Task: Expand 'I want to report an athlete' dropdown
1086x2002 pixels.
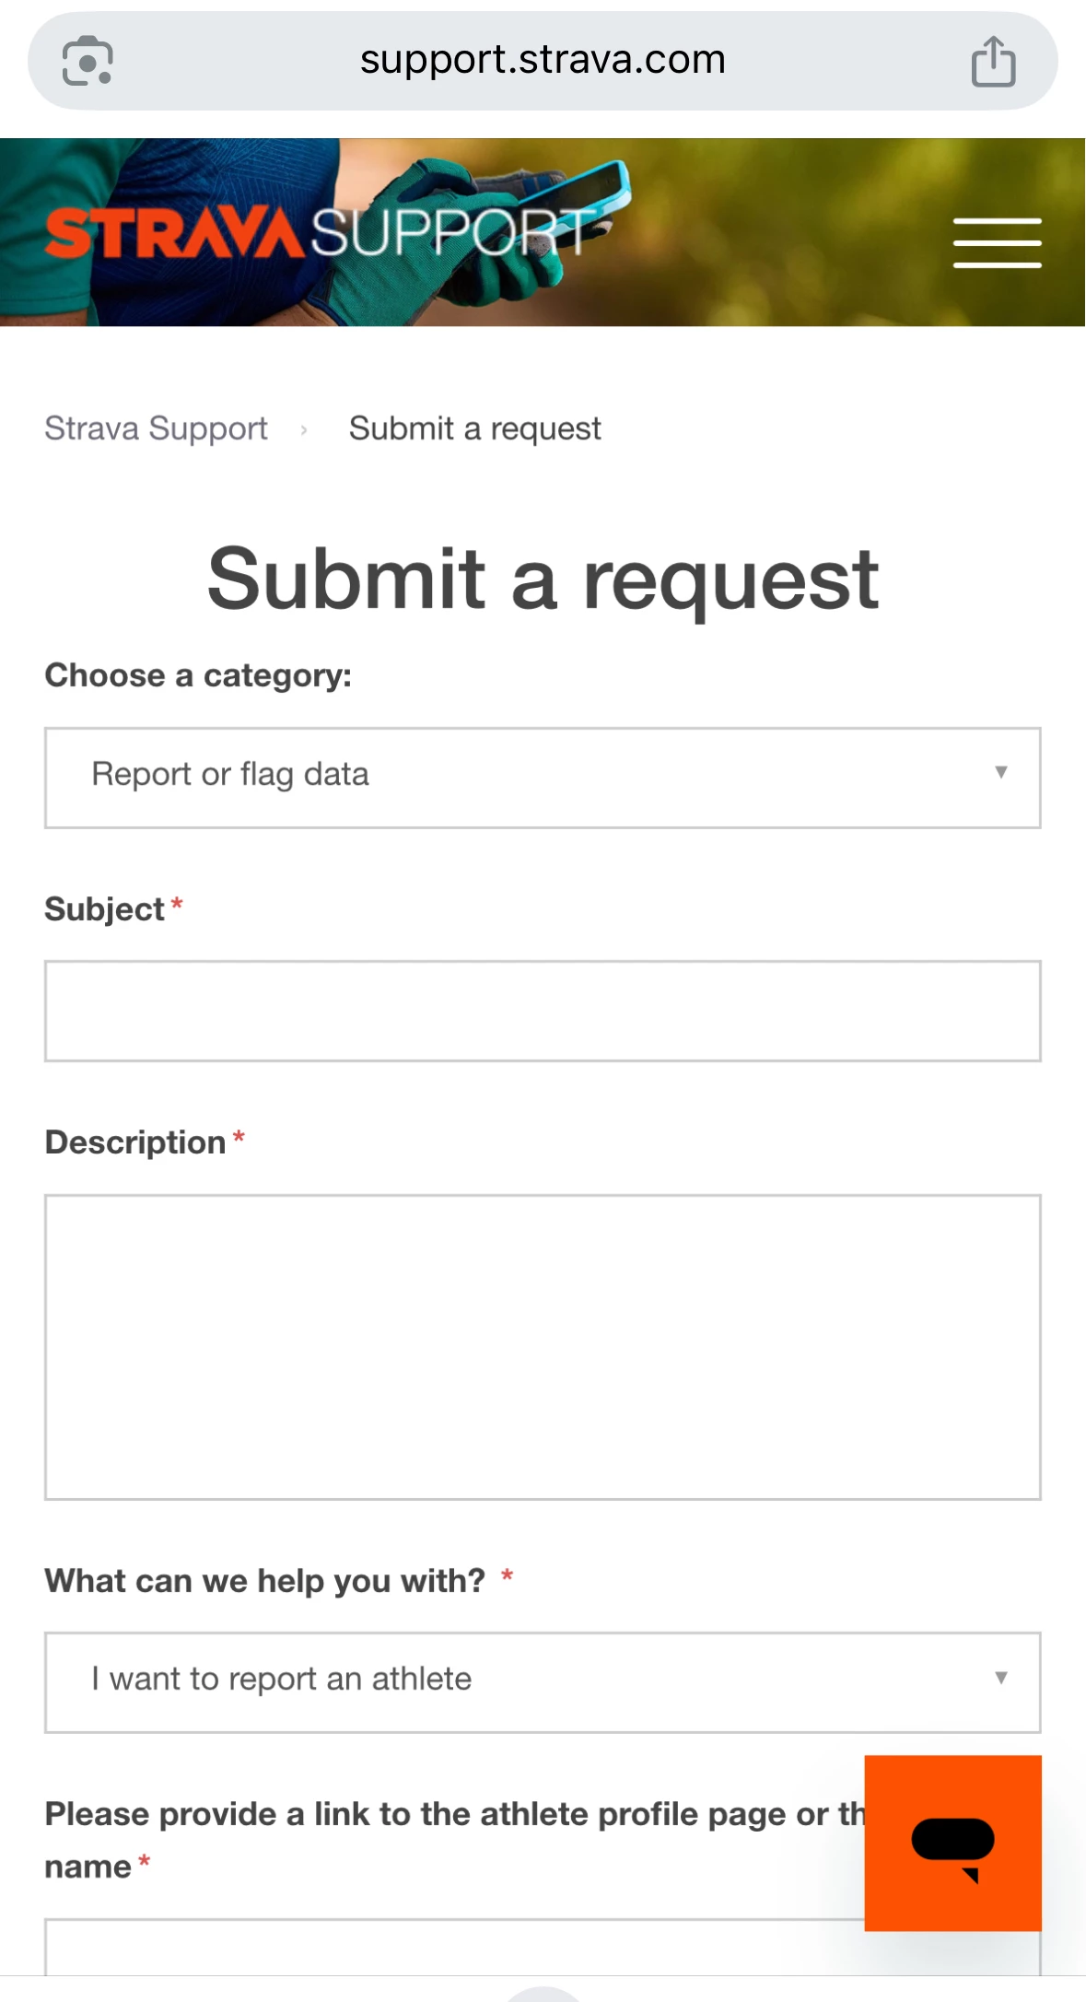Action: (x=543, y=1682)
